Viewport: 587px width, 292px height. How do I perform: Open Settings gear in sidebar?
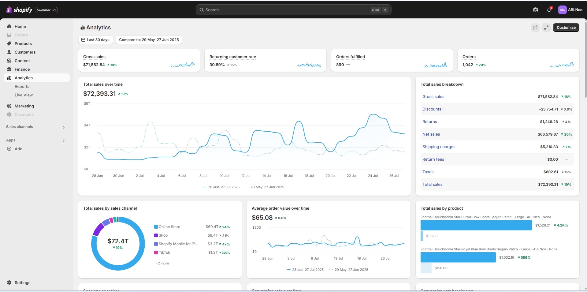[x=9, y=283]
